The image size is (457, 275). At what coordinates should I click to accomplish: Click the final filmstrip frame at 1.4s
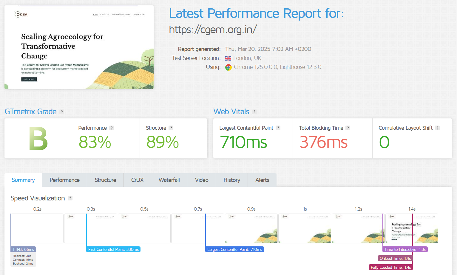412,228
